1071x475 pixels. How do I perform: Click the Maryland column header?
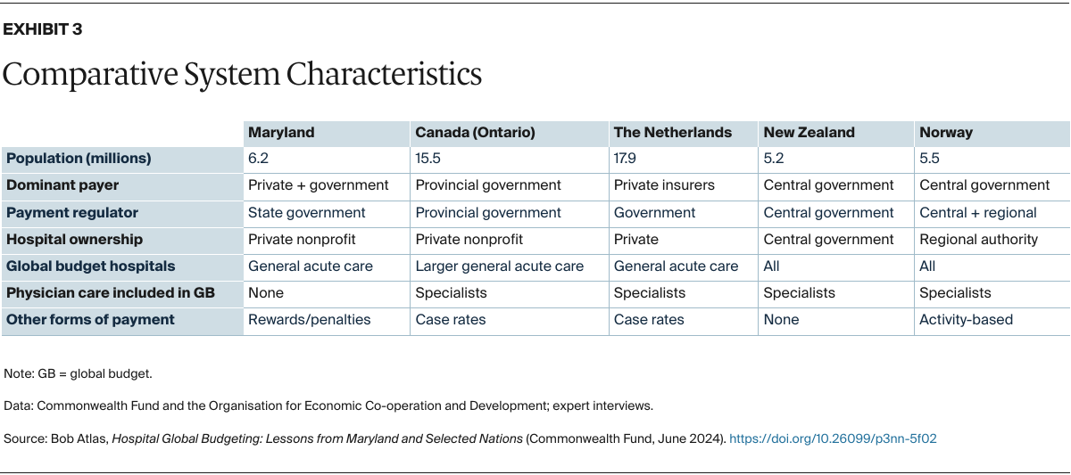(281, 132)
